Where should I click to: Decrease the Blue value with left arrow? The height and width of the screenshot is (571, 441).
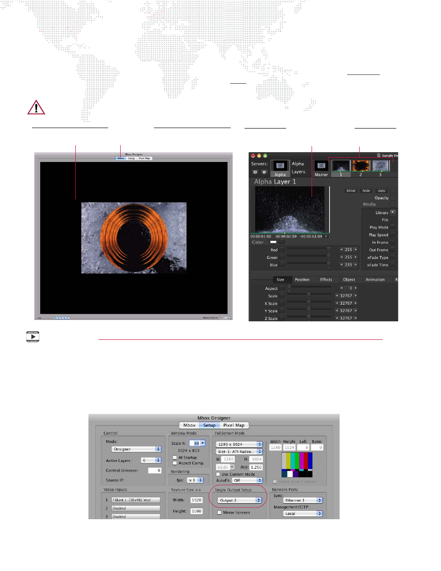(341, 265)
